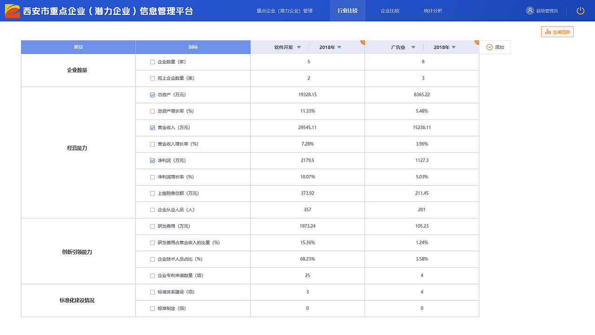Click the 添加 button to add a column
The height and width of the screenshot is (335, 595).
[496, 47]
